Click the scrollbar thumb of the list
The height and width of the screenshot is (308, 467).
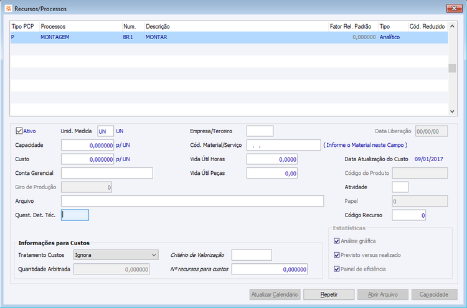click(452, 68)
